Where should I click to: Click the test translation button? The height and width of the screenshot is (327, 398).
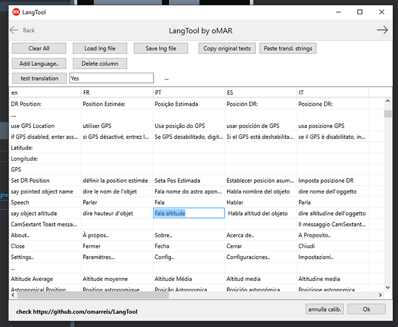(39, 78)
